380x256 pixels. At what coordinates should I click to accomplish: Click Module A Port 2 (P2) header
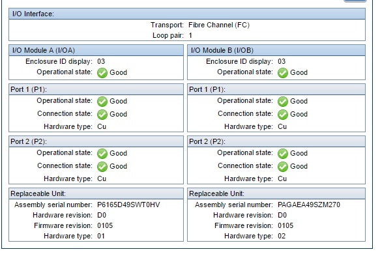(96, 141)
